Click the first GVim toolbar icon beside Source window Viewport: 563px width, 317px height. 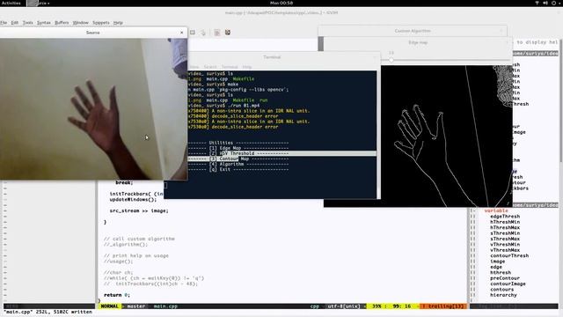[x=193, y=33]
